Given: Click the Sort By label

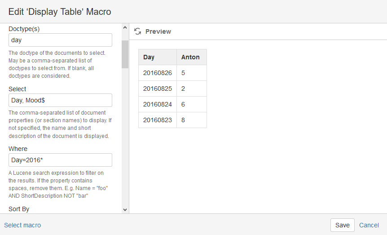Looking at the screenshot, I should [19, 209].
